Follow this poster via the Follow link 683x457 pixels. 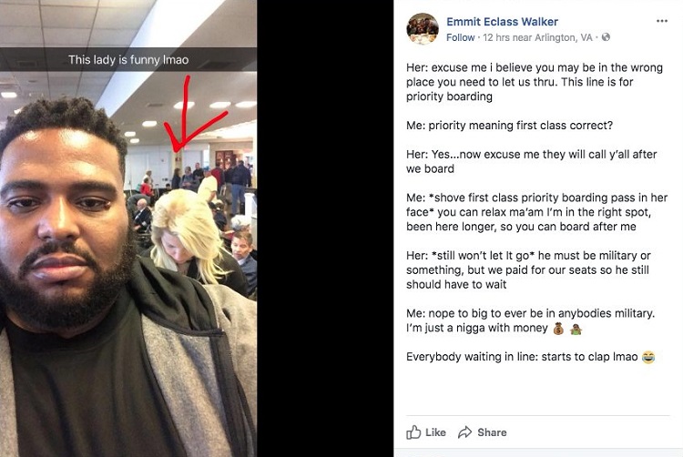pos(461,37)
